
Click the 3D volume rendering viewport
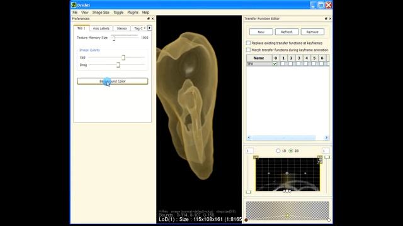click(x=199, y=113)
